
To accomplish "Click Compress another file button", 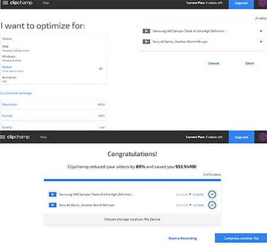I will pyautogui.click(x=241, y=238).
